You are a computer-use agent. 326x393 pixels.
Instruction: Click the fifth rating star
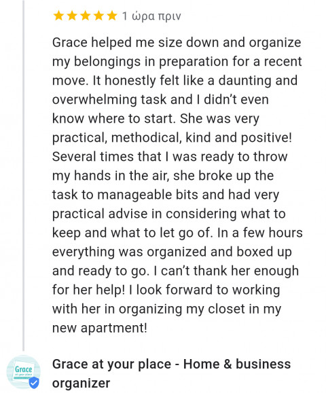pos(112,16)
